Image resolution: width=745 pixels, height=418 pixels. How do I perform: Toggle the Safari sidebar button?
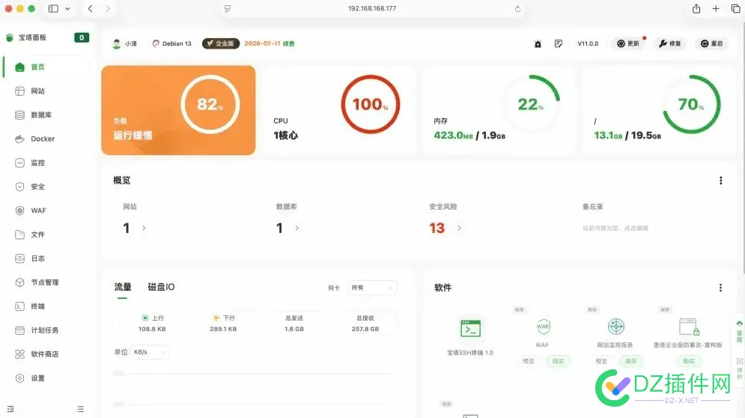coord(53,8)
